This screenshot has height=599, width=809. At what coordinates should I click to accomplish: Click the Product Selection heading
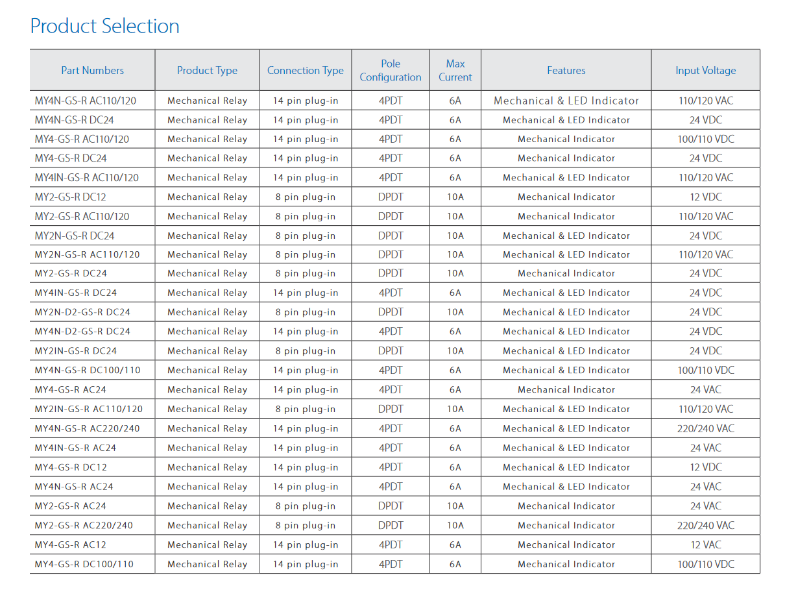click(104, 27)
